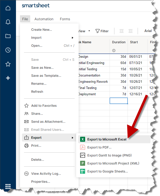Click the Filter funnel icon
Screen dimensions: 160x196
click(x=97, y=31)
